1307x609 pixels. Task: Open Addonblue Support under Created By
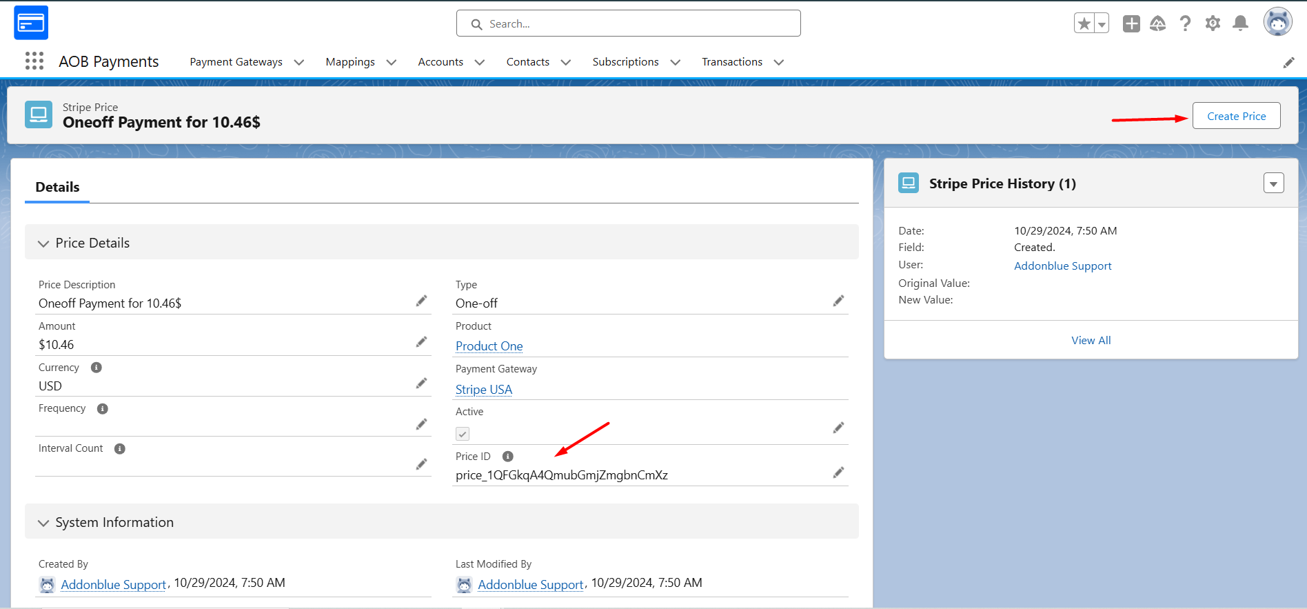pos(114,585)
